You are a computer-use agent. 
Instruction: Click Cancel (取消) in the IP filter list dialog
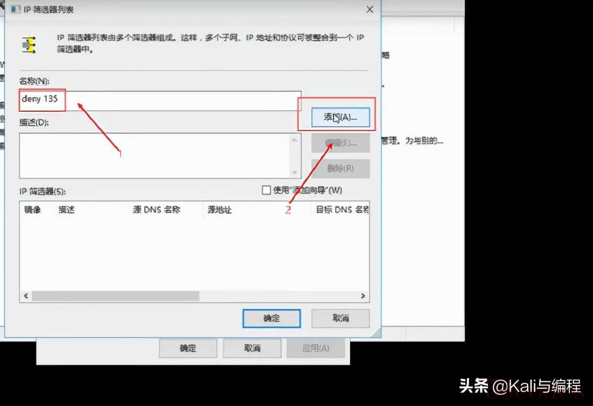[x=340, y=318]
